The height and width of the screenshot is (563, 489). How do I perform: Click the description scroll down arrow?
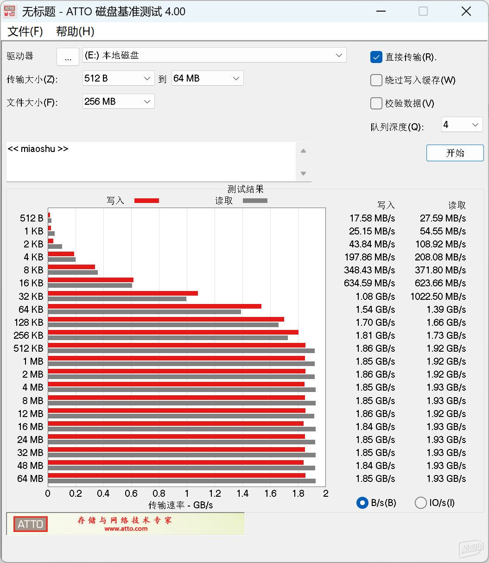click(304, 173)
